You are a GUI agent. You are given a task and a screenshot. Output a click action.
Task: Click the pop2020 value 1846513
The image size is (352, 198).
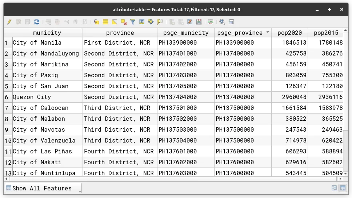click(289, 42)
